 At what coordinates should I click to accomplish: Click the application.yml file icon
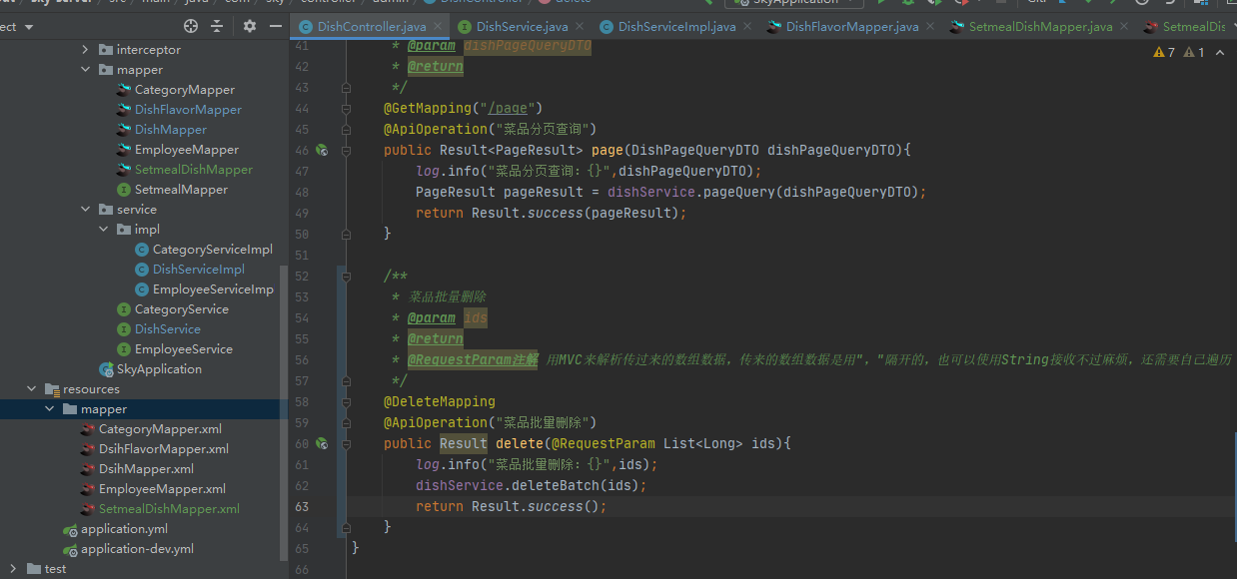70,529
